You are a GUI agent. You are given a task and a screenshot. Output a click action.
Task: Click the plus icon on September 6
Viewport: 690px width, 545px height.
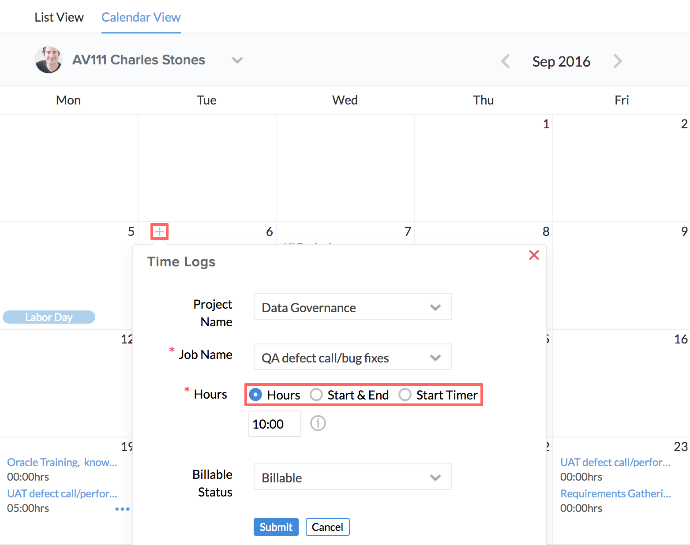[159, 231]
